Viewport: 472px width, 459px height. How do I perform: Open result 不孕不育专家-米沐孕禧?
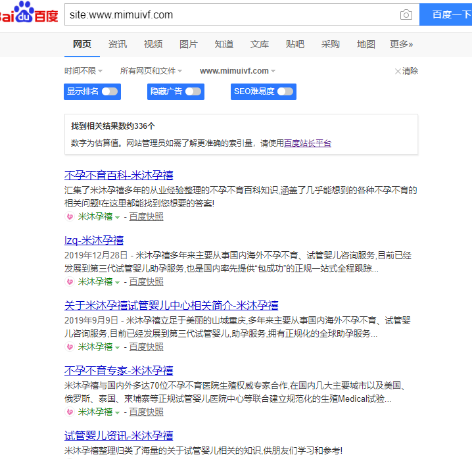click(x=119, y=370)
